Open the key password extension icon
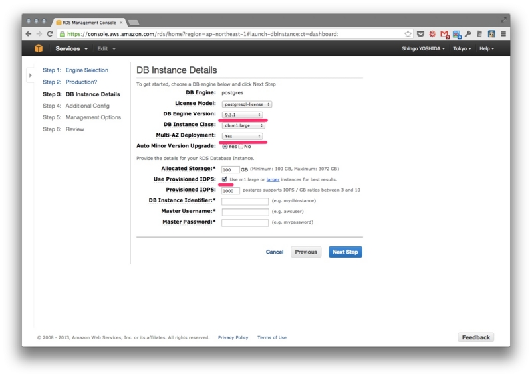This screenshot has width=532, height=377. [468, 34]
